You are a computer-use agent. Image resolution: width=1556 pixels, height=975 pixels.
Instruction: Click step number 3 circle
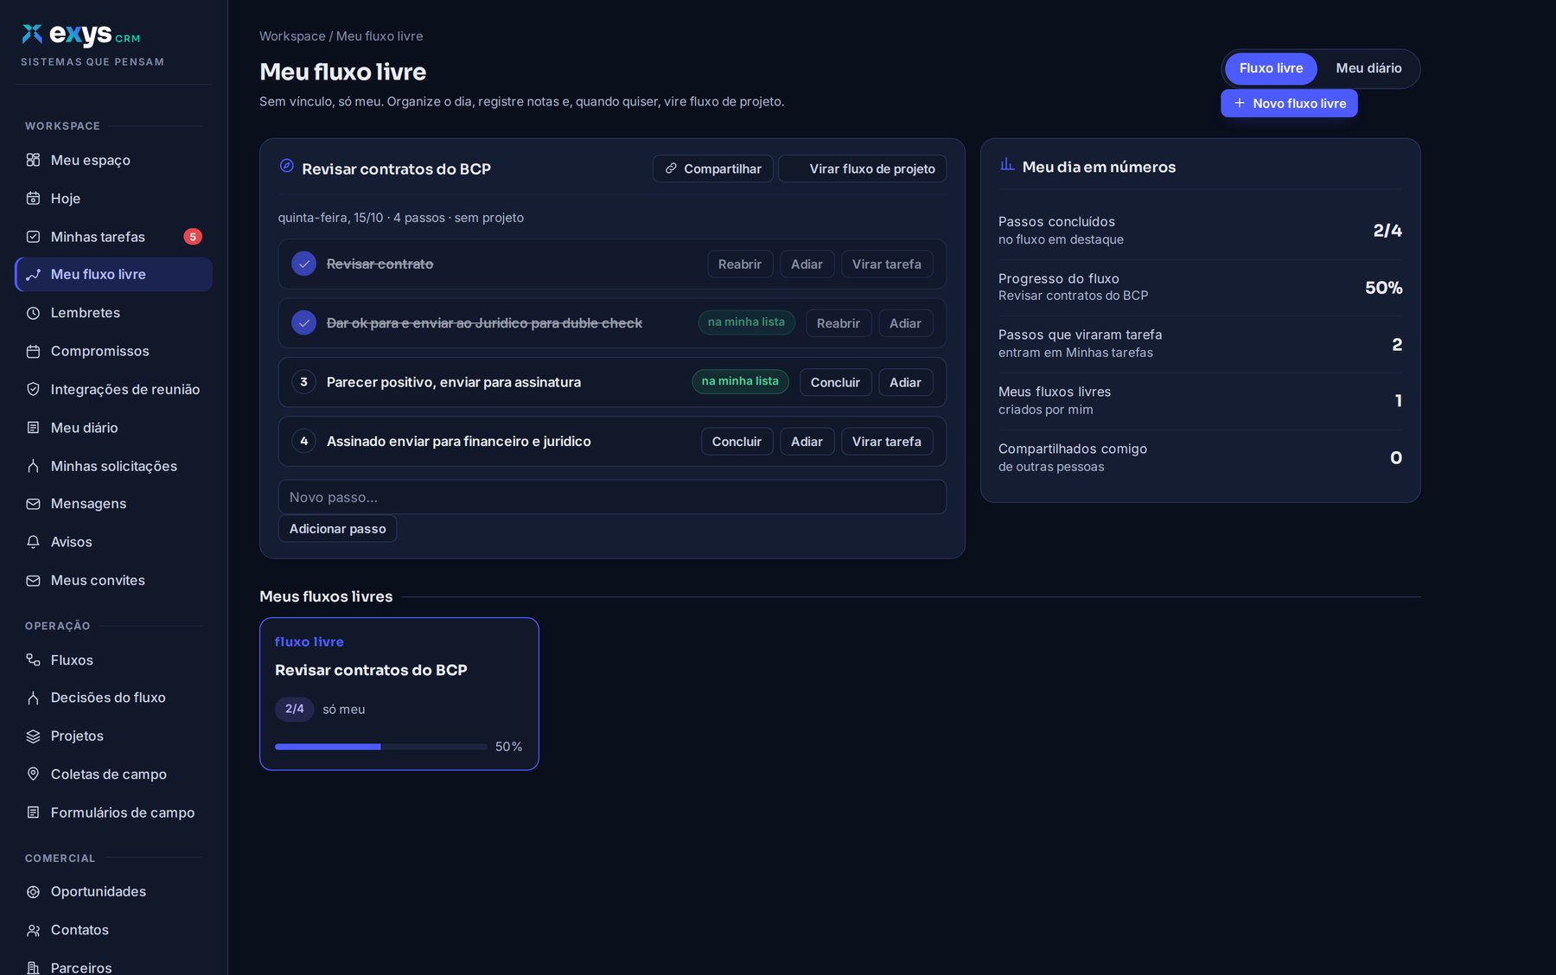coord(303,381)
